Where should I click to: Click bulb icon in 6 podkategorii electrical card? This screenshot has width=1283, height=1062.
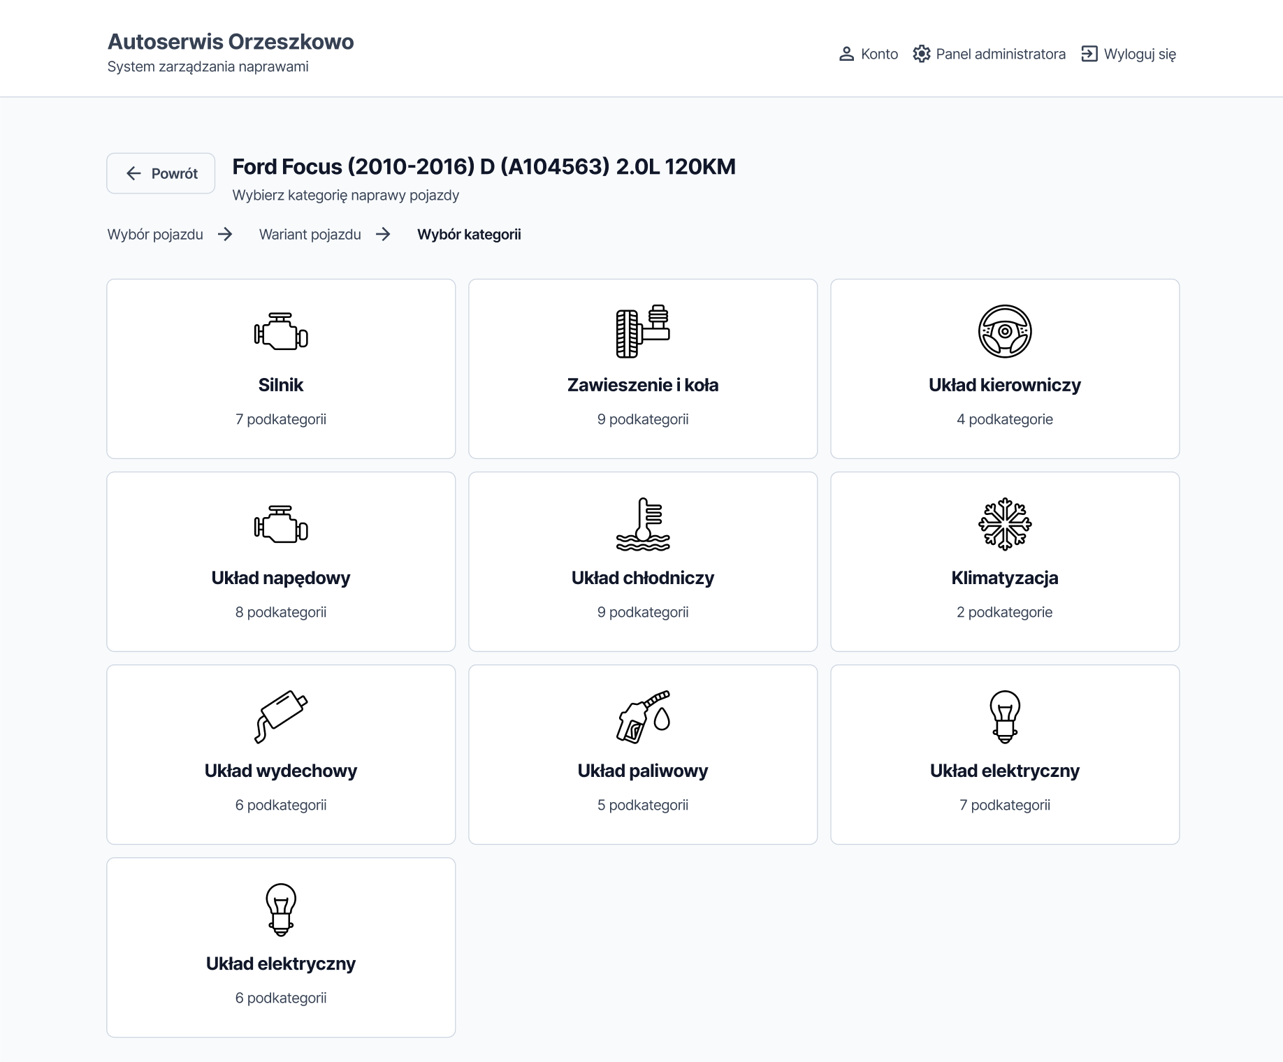point(281,910)
